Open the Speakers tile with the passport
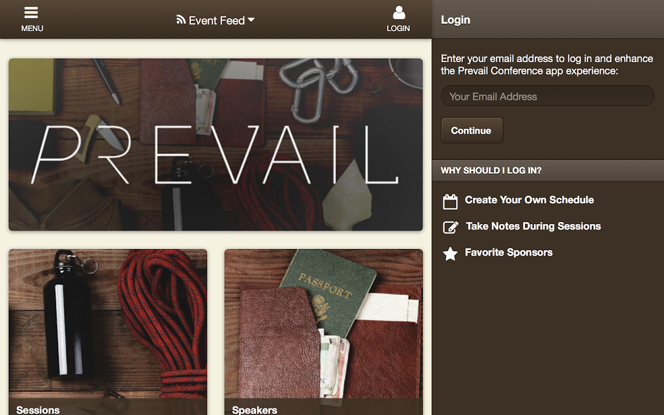Screen dimensions: 664x415 tap(324, 332)
